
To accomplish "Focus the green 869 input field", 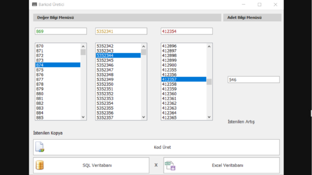I will click(x=61, y=31).
